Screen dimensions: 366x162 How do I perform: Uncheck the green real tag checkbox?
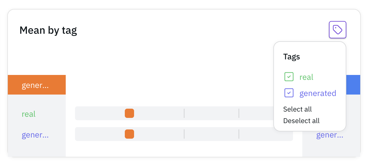click(x=289, y=77)
